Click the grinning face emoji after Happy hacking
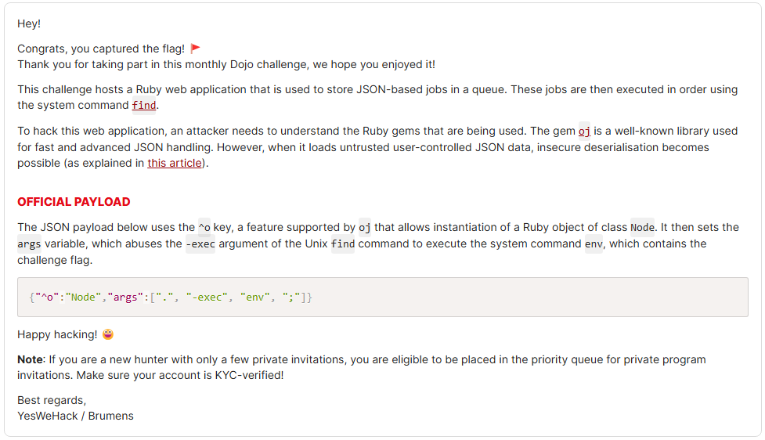Screen dimensions: 765x440 click(x=108, y=334)
